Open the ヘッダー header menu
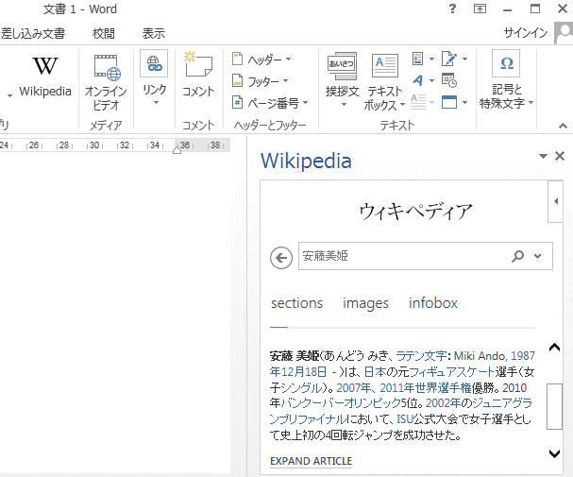This screenshot has height=477, width=573. pos(261,60)
